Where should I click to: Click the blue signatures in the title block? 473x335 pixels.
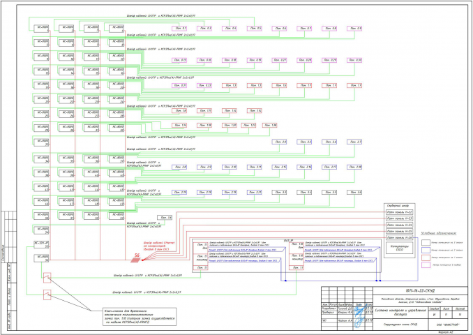pyautogui.click(x=359, y=317)
